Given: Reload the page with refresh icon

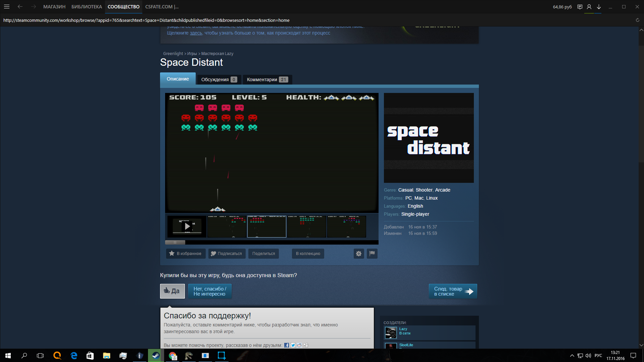Looking at the screenshot, I should pyautogui.click(x=638, y=20).
